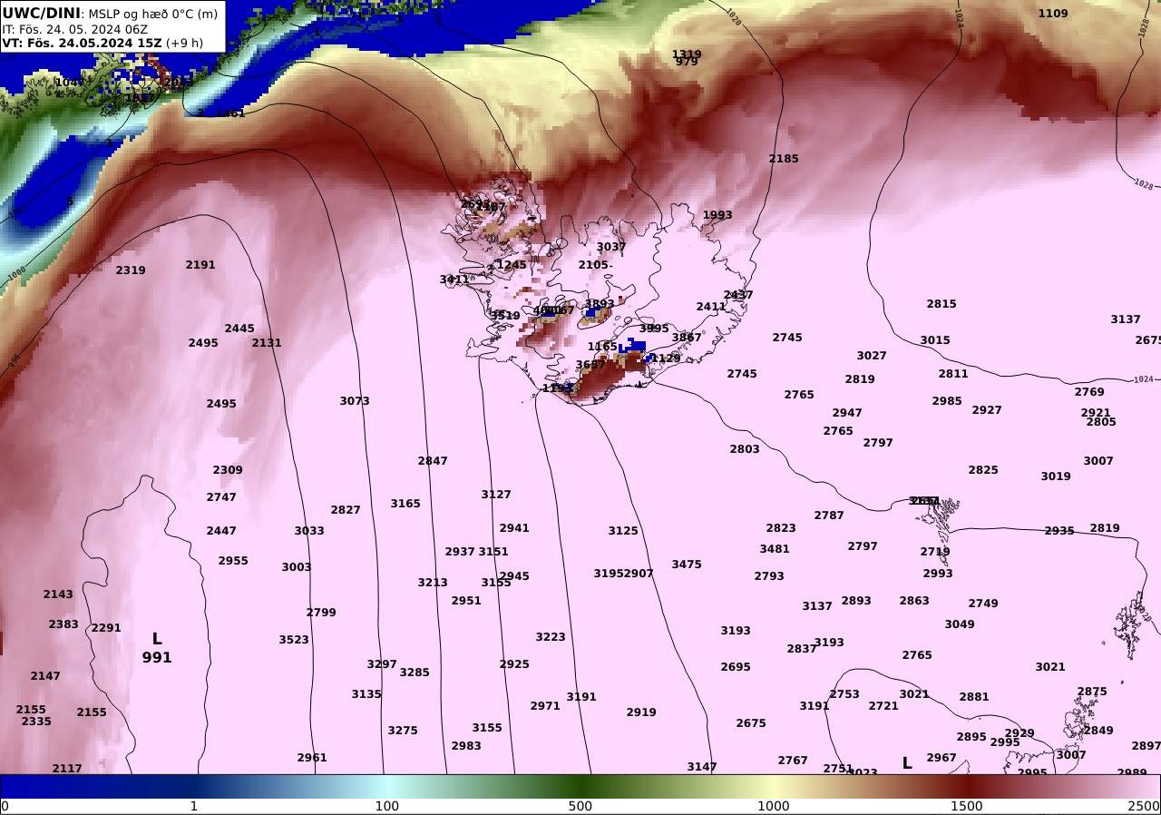Select the height value '2825'
This screenshot has width=1161, height=815.
[983, 470]
